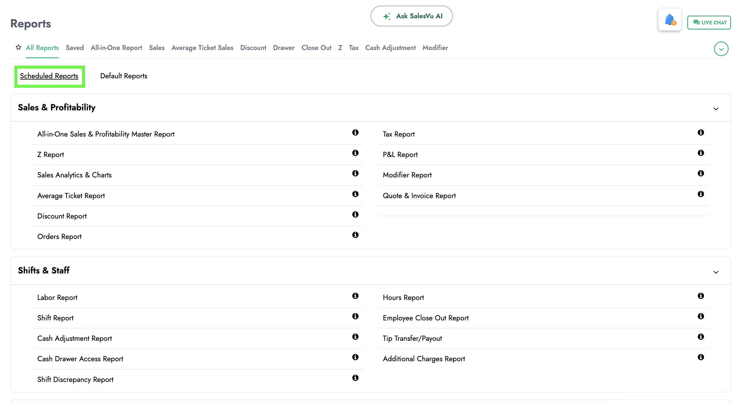Switch to the Saved tab

(x=75, y=48)
